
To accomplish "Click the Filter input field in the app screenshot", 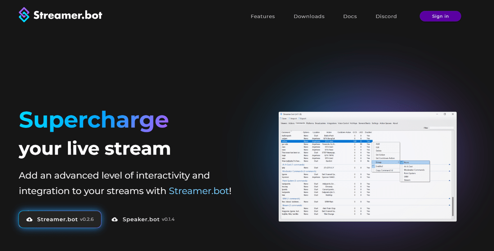I will (442, 128).
